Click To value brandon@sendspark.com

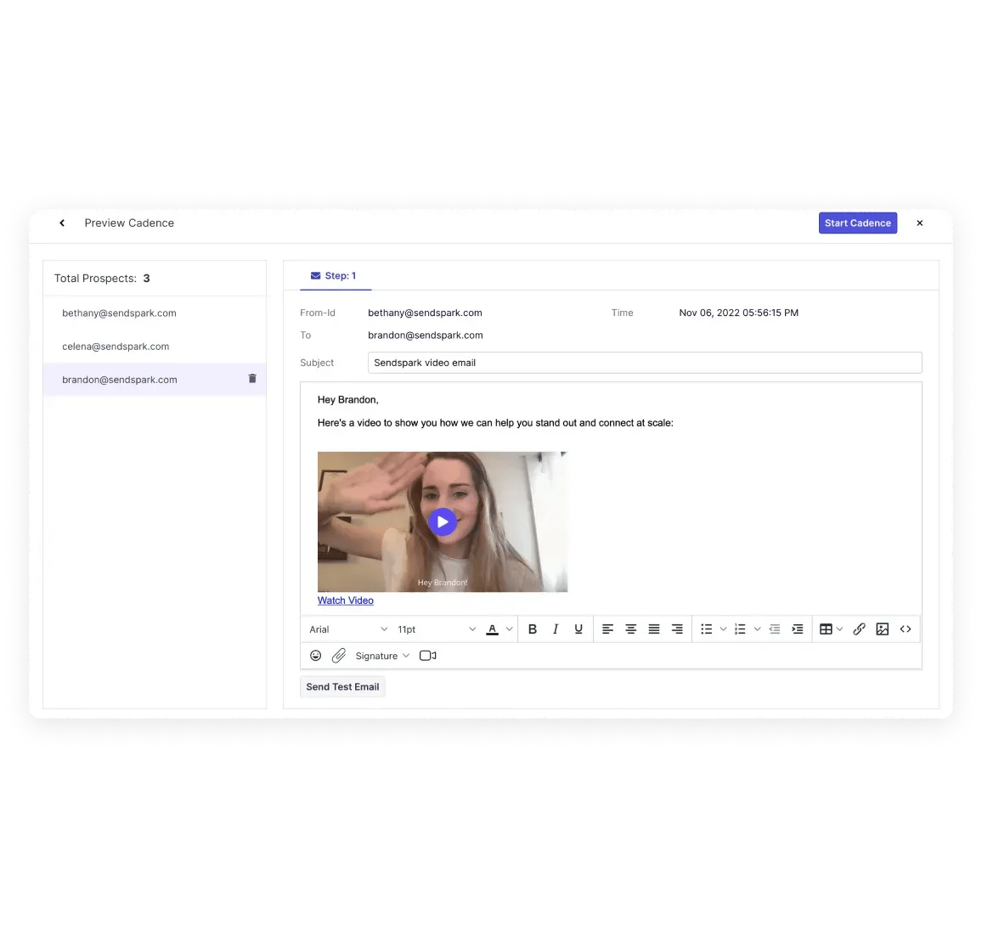(x=426, y=335)
